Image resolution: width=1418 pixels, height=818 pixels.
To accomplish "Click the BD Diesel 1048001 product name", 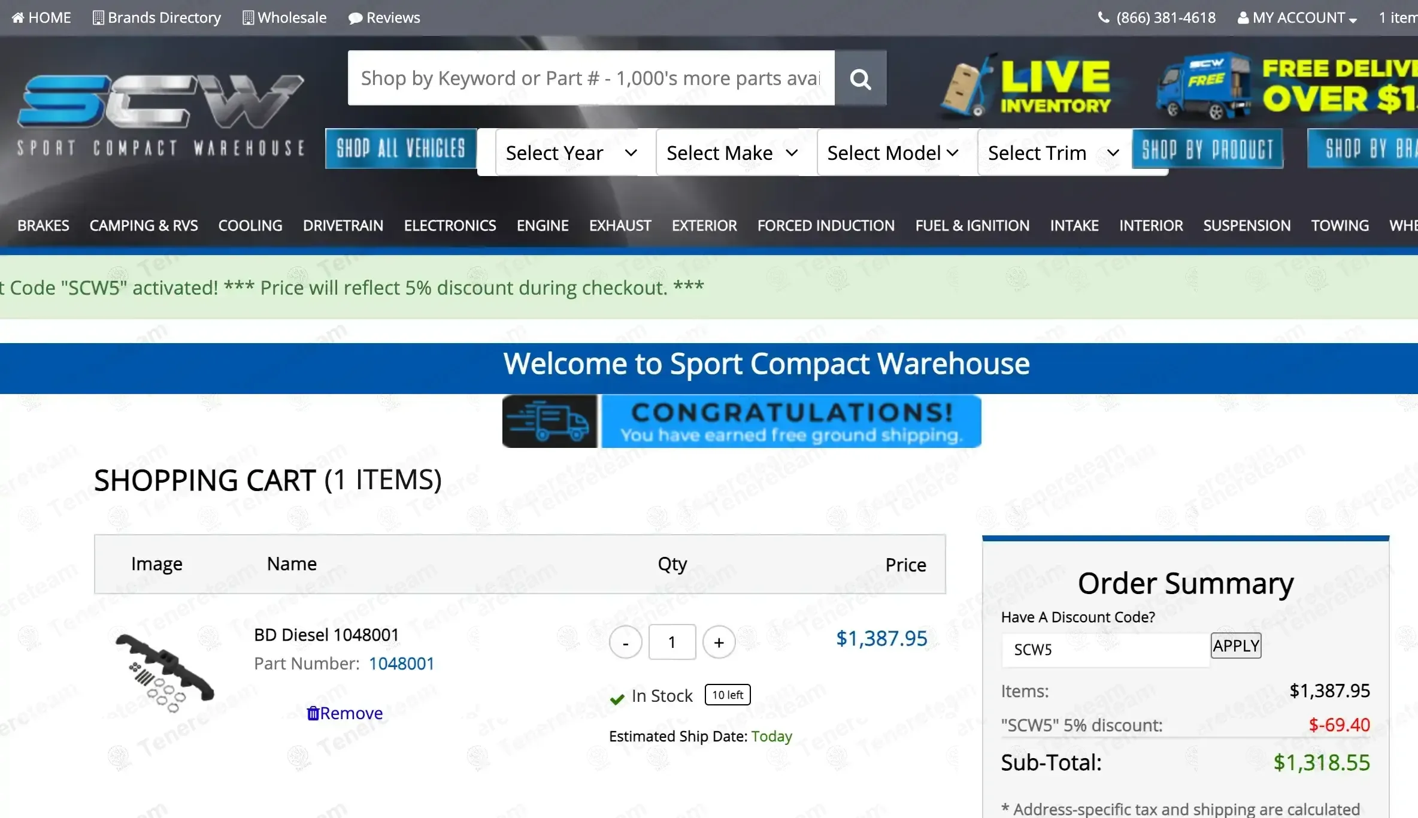I will click(x=326, y=635).
